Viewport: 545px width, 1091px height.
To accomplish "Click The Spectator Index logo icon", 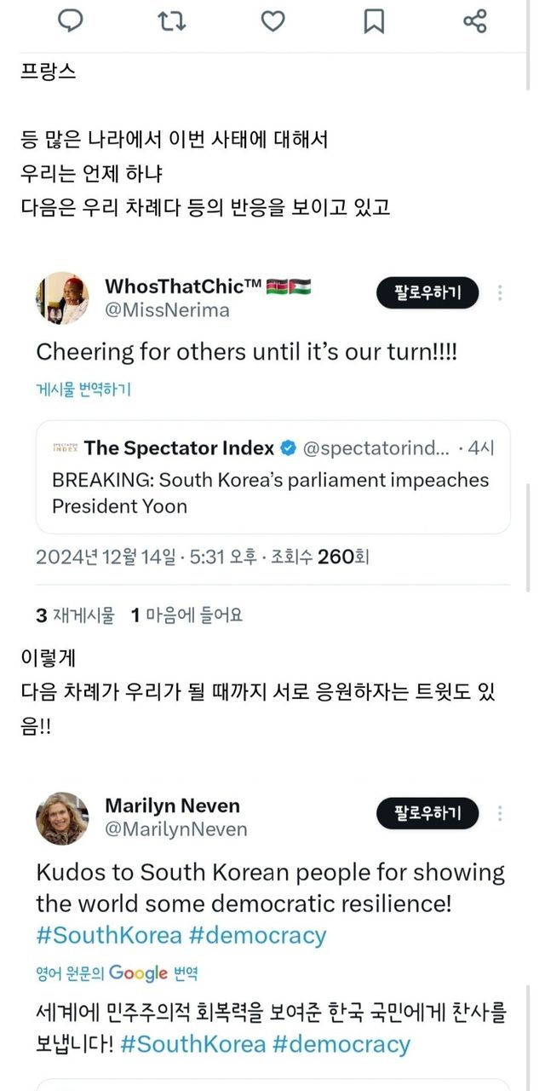I will tap(65, 447).
